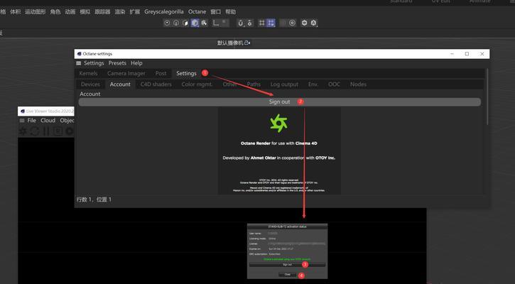Viewport: 515px width, 284px height.
Task: Open the 体积 (Volume) menu
Action: [16, 12]
